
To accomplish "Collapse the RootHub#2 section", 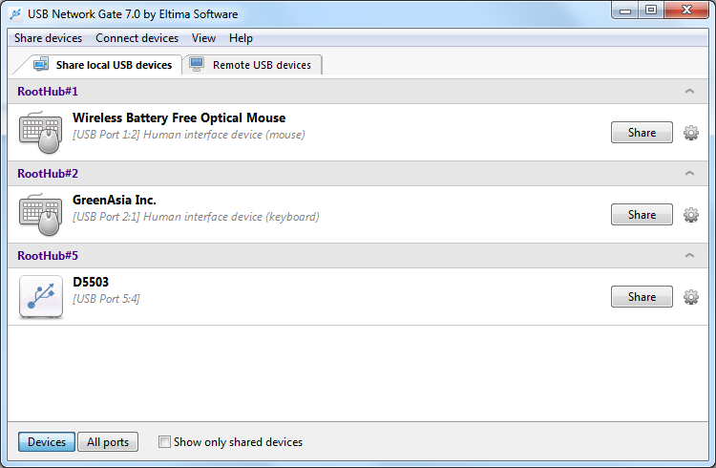I will [x=689, y=173].
